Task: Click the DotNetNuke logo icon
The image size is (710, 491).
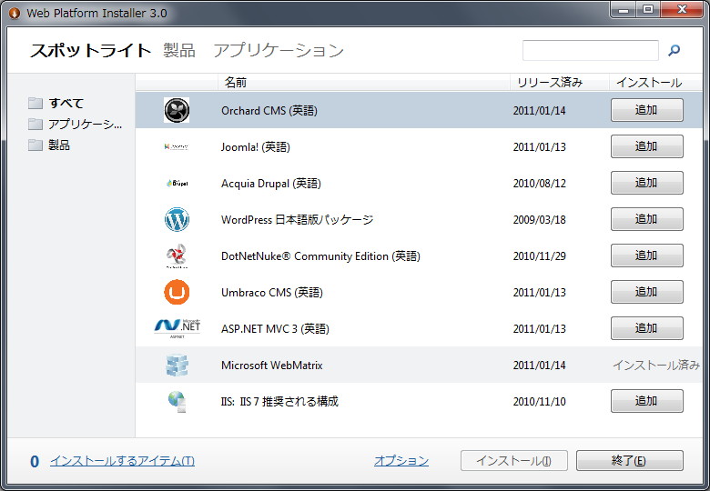Action: pyautogui.click(x=177, y=256)
